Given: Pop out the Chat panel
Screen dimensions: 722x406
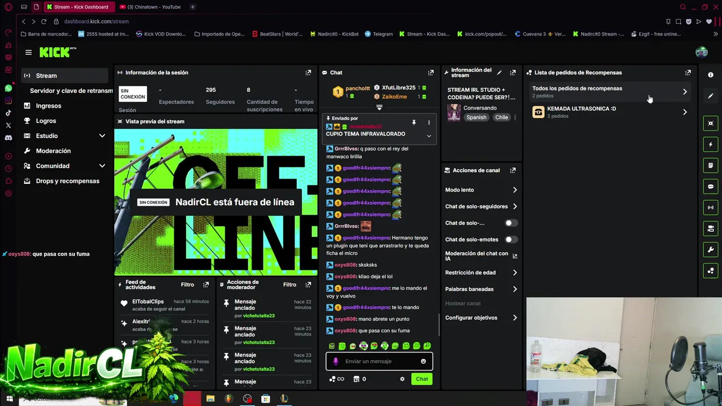Looking at the screenshot, I should 431,73.
